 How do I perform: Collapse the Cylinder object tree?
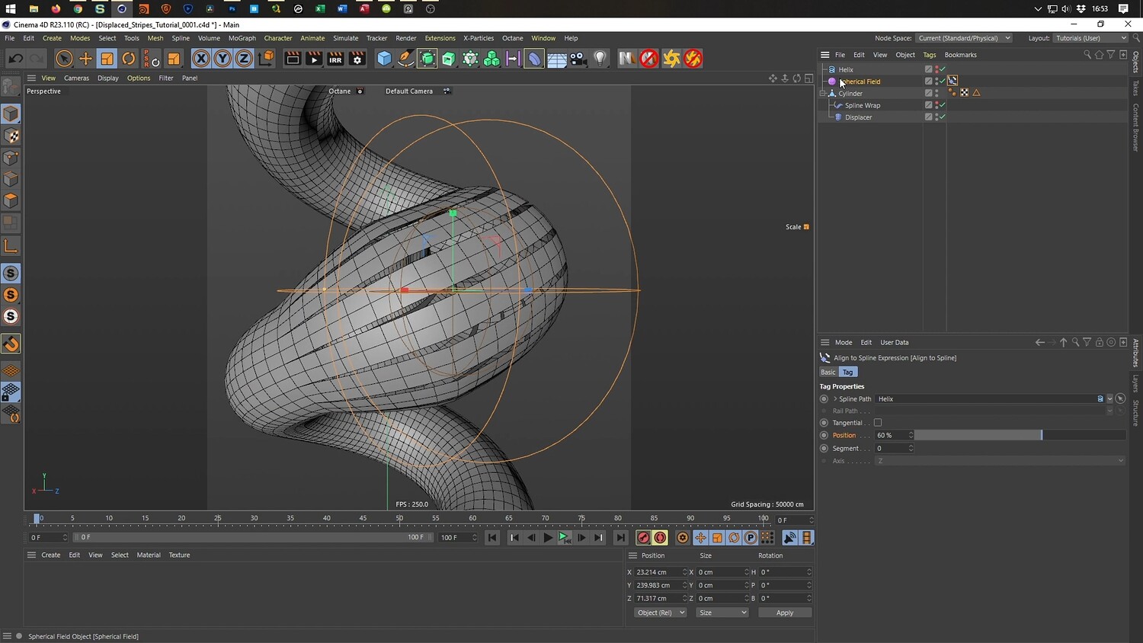[x=823, y=94]
